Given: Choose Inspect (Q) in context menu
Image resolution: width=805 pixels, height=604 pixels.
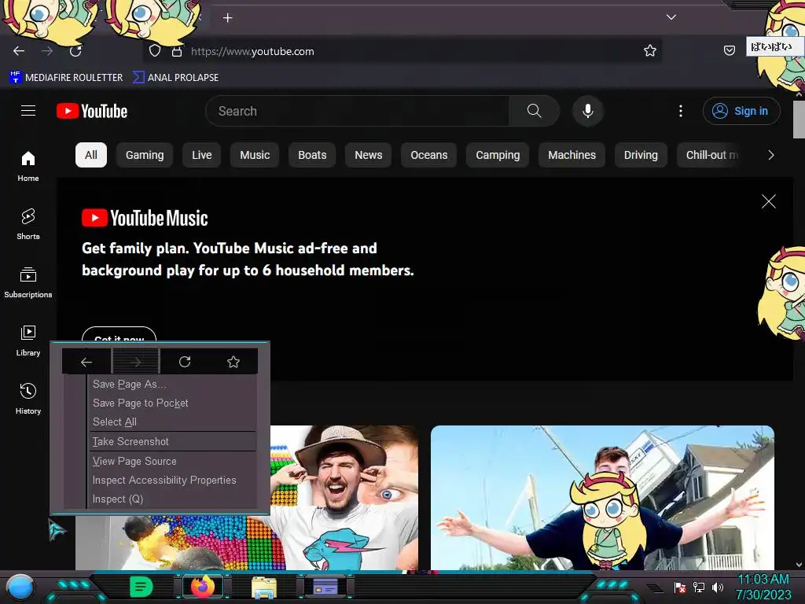Looking at the screenshot, I should (172, 499).
